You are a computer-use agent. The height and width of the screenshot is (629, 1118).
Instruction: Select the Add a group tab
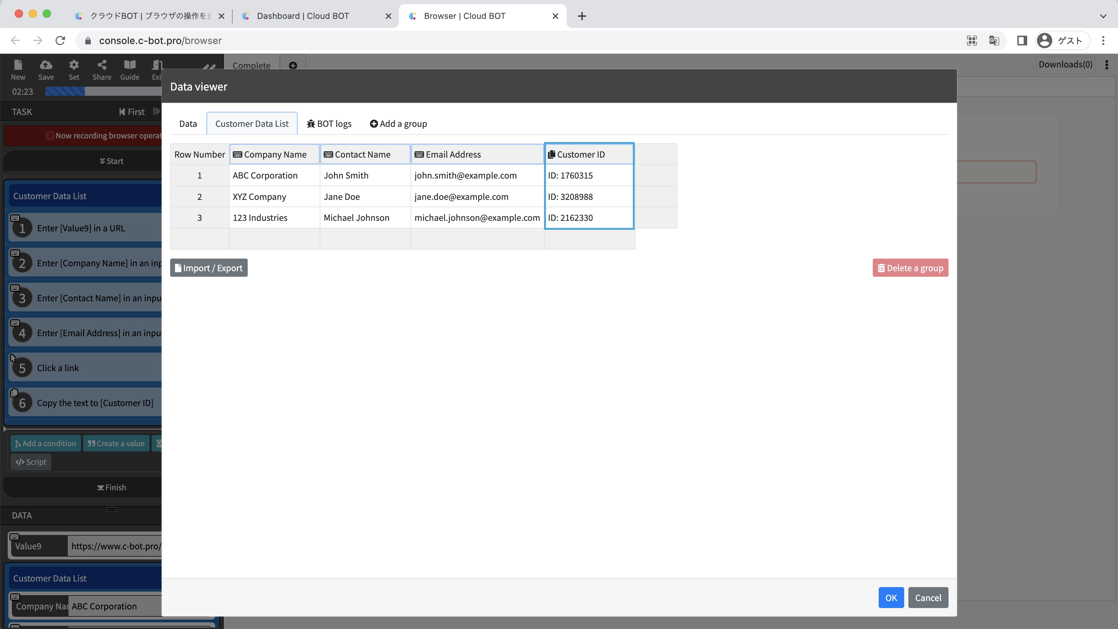pyautogui.click(x=398, y=124)
